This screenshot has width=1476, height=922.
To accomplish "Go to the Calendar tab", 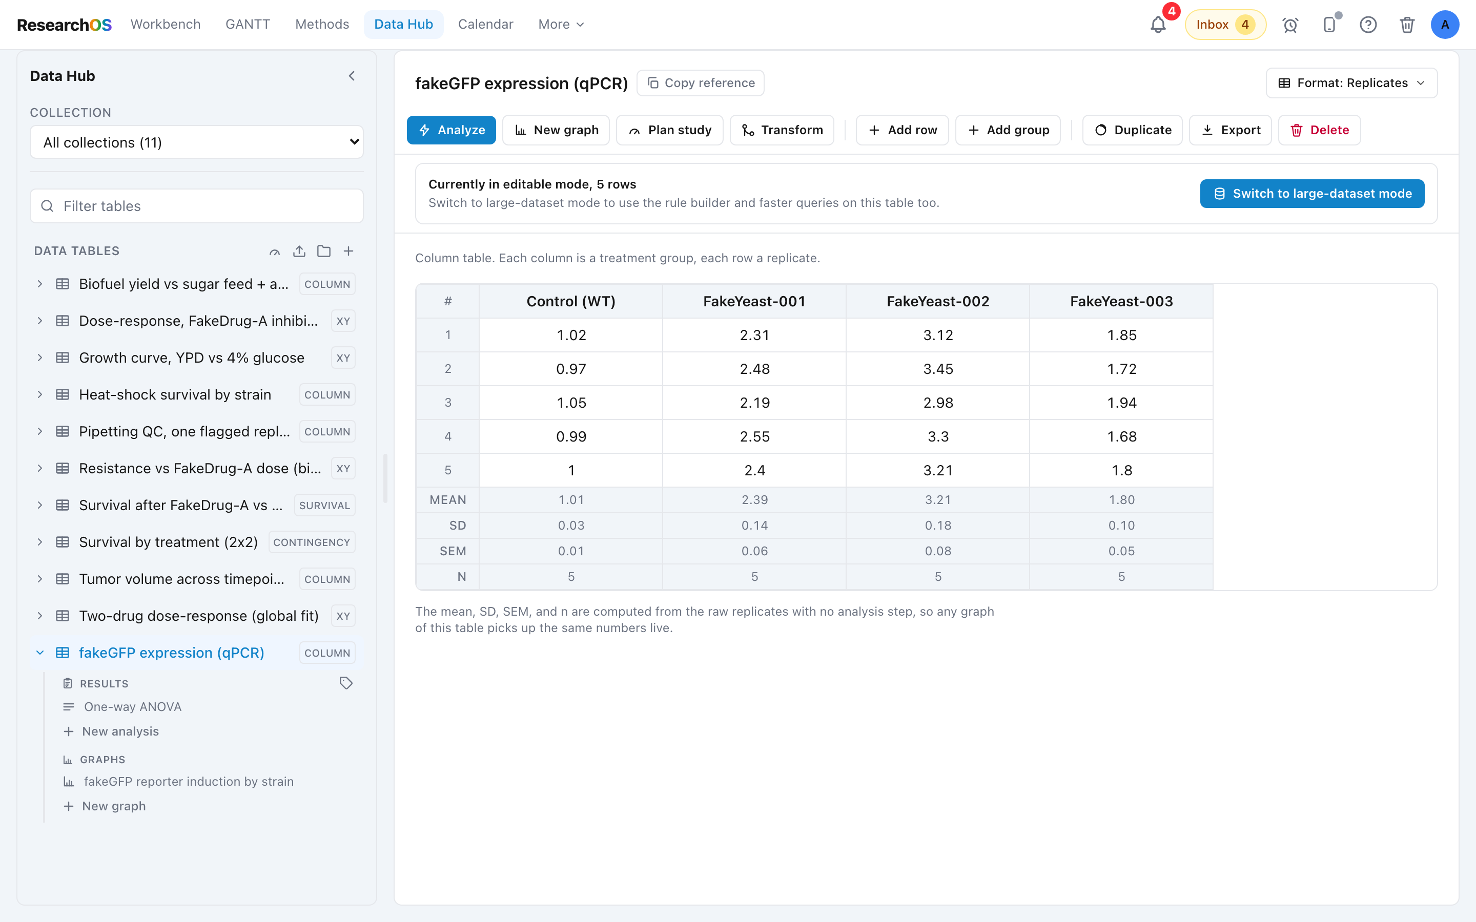I will (x=485, y=25).
